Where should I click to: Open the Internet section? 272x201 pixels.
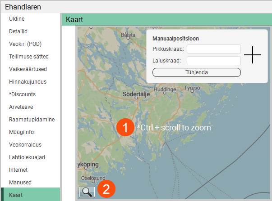[18, 170]
